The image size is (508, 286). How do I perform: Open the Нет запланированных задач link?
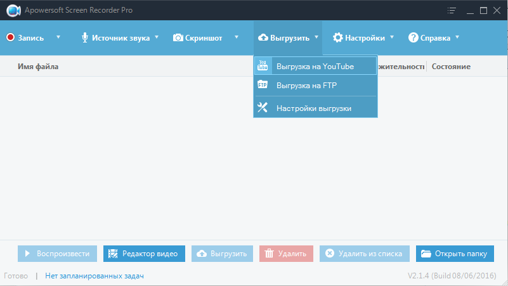point(94,276)
